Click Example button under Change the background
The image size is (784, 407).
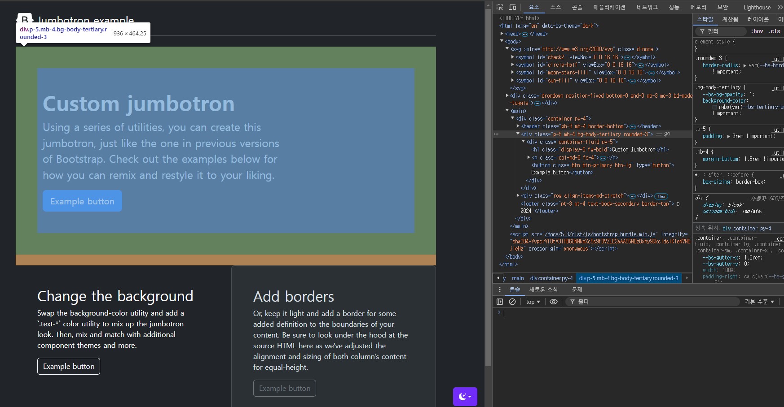pos(69,366)
